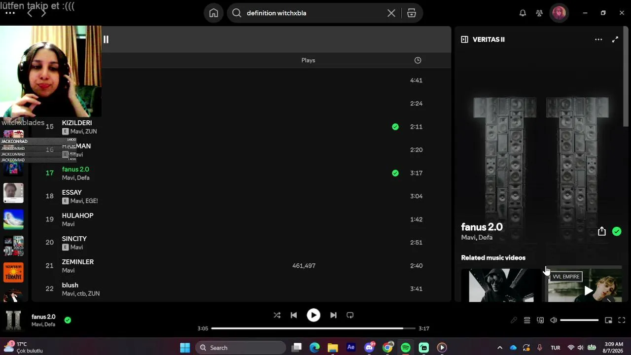
Task: Mute the Spotify volume
Action: [x=554, y=320]
